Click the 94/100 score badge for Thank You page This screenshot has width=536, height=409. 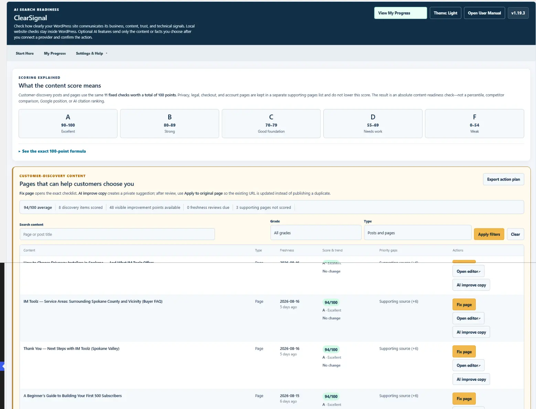(x=331, y=349)
